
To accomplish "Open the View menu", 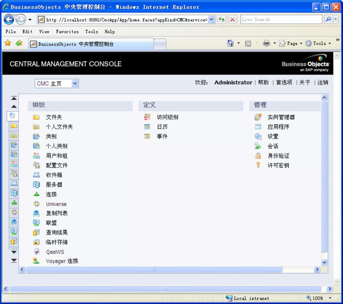I will pos(44,32).
